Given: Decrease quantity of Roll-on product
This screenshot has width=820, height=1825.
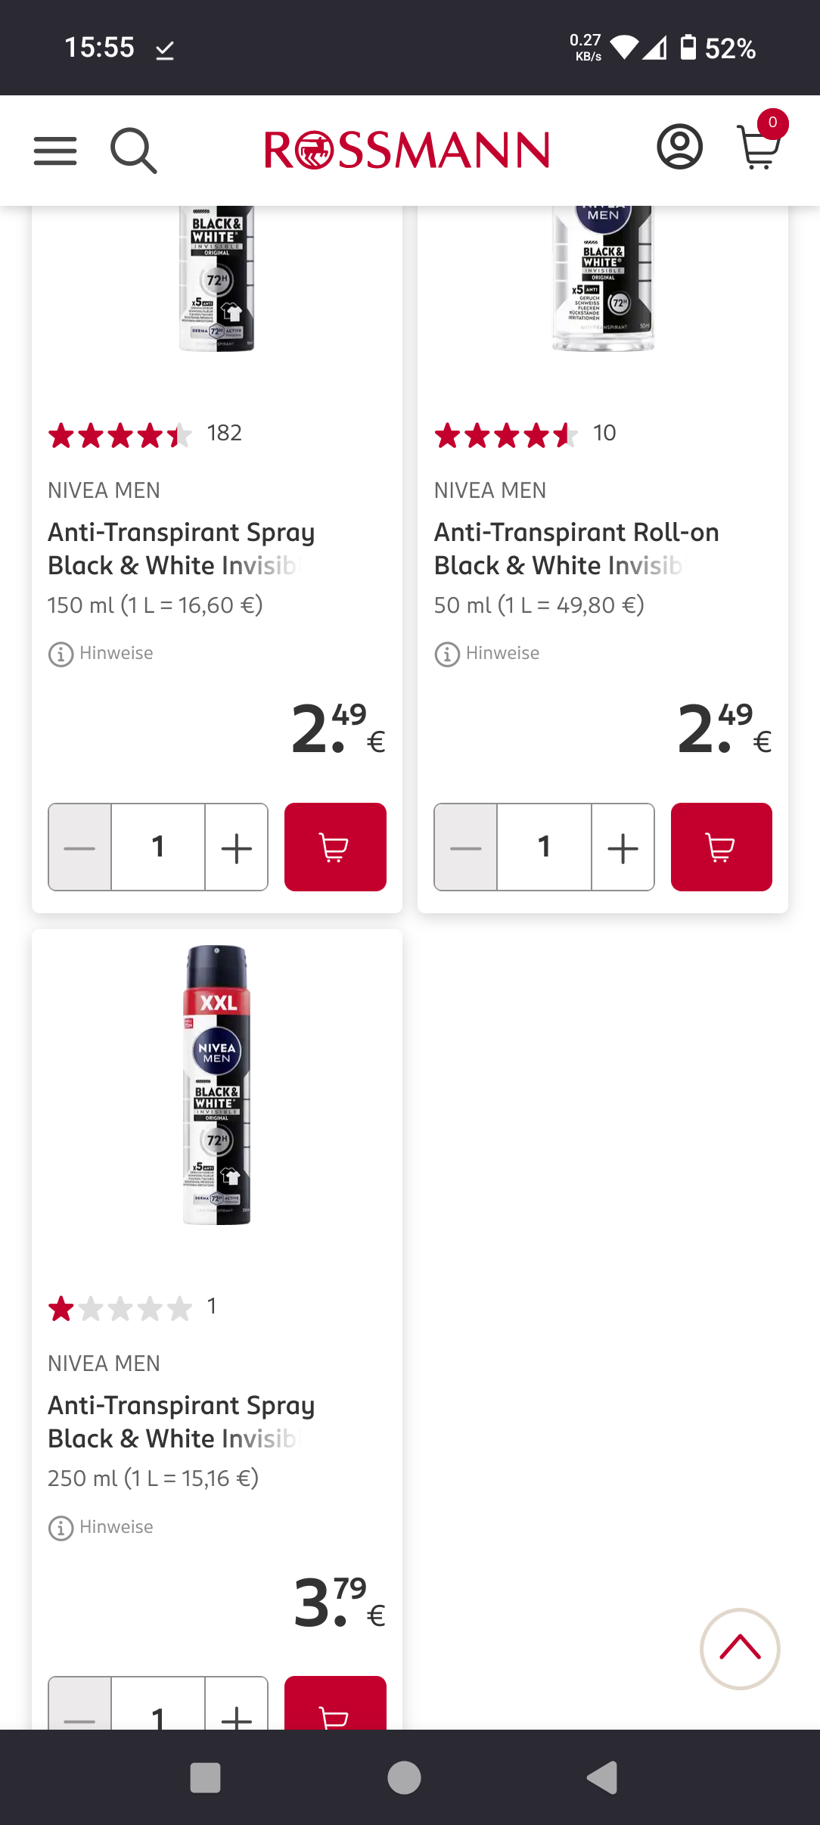Looking at the screenshot, I should click(466, 847).
